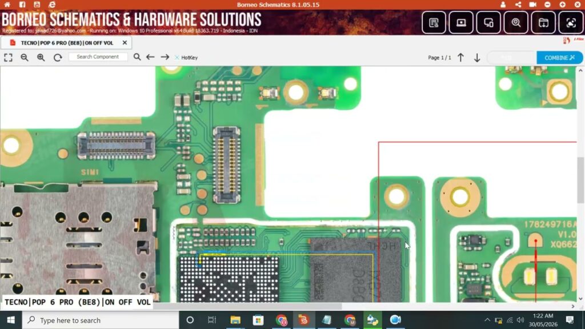Viewport: 585px width, 329px height.
Task: Open the user account icon
Action: point(503,5)
